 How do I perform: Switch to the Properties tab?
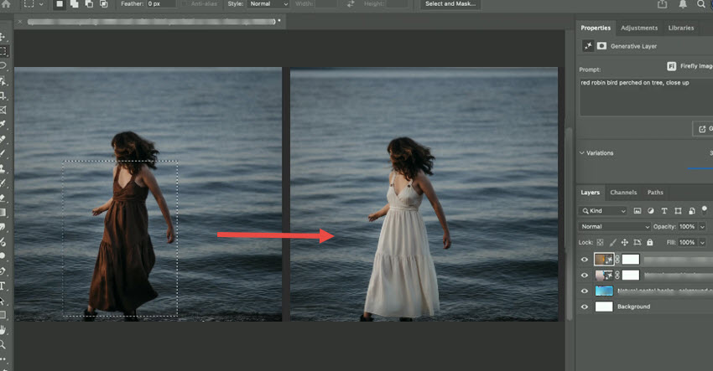pos(596,28)
